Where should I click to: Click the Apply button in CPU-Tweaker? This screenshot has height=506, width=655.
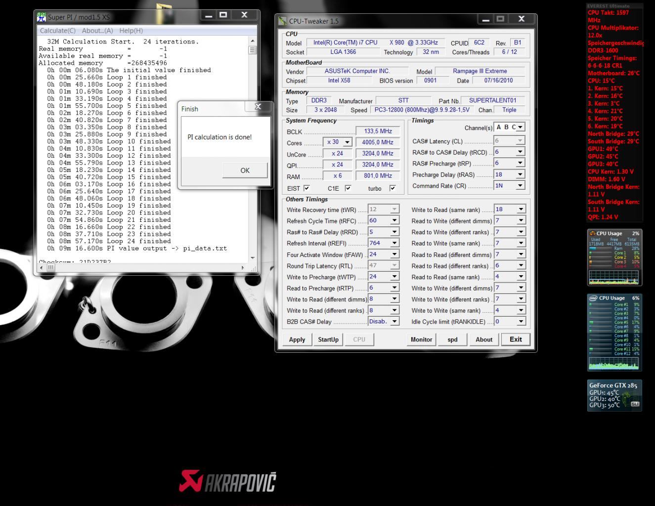[297, 339]
